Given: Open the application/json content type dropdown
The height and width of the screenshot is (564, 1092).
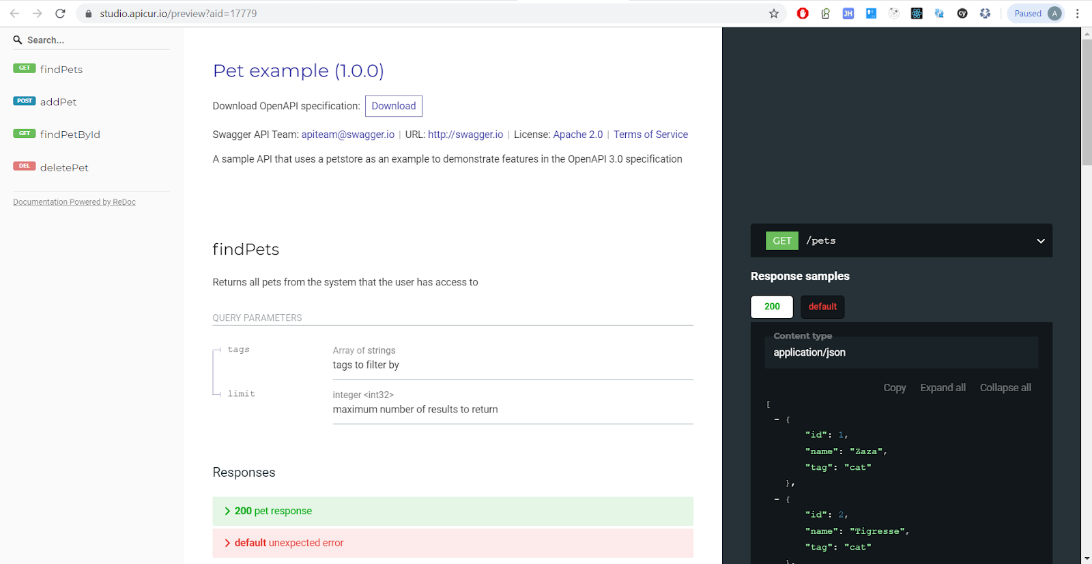Looking at the screenshot, I should pos(902,352).
